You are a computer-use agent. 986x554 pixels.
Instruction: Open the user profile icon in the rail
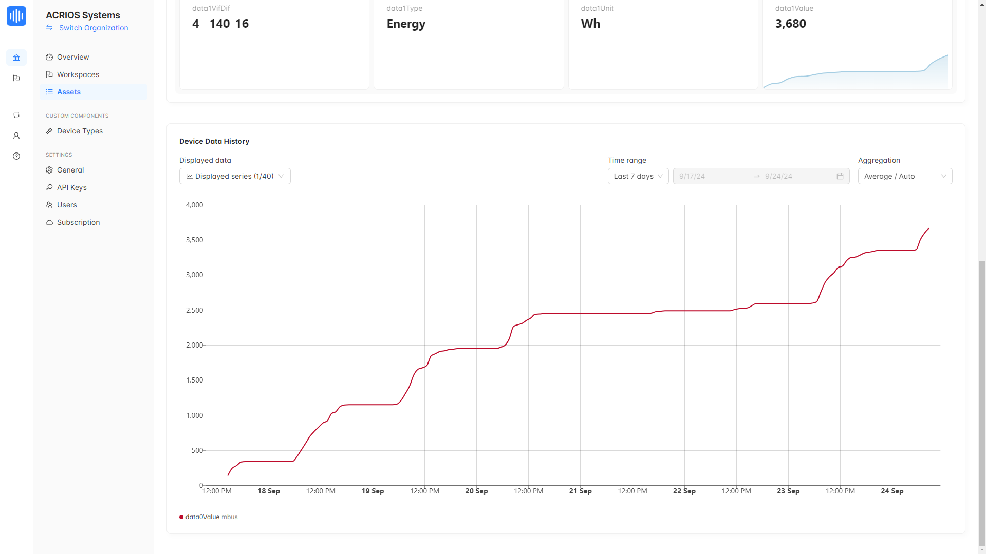click(16, 136)
